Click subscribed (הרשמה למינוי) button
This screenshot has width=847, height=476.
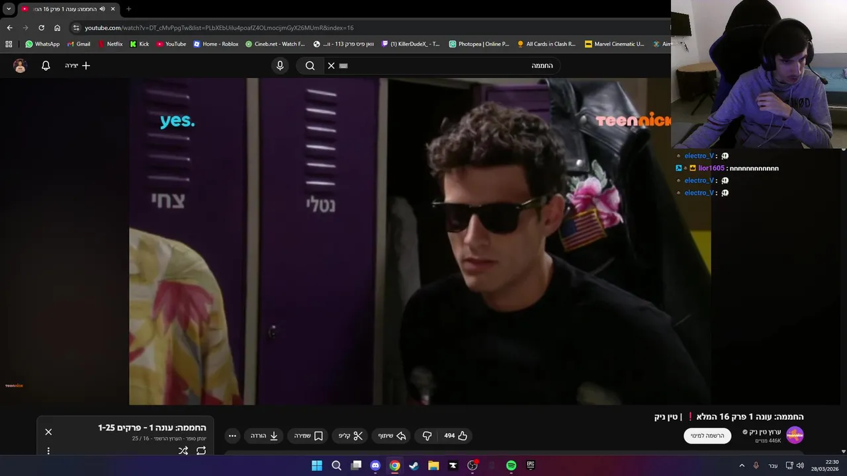point(707,436)
